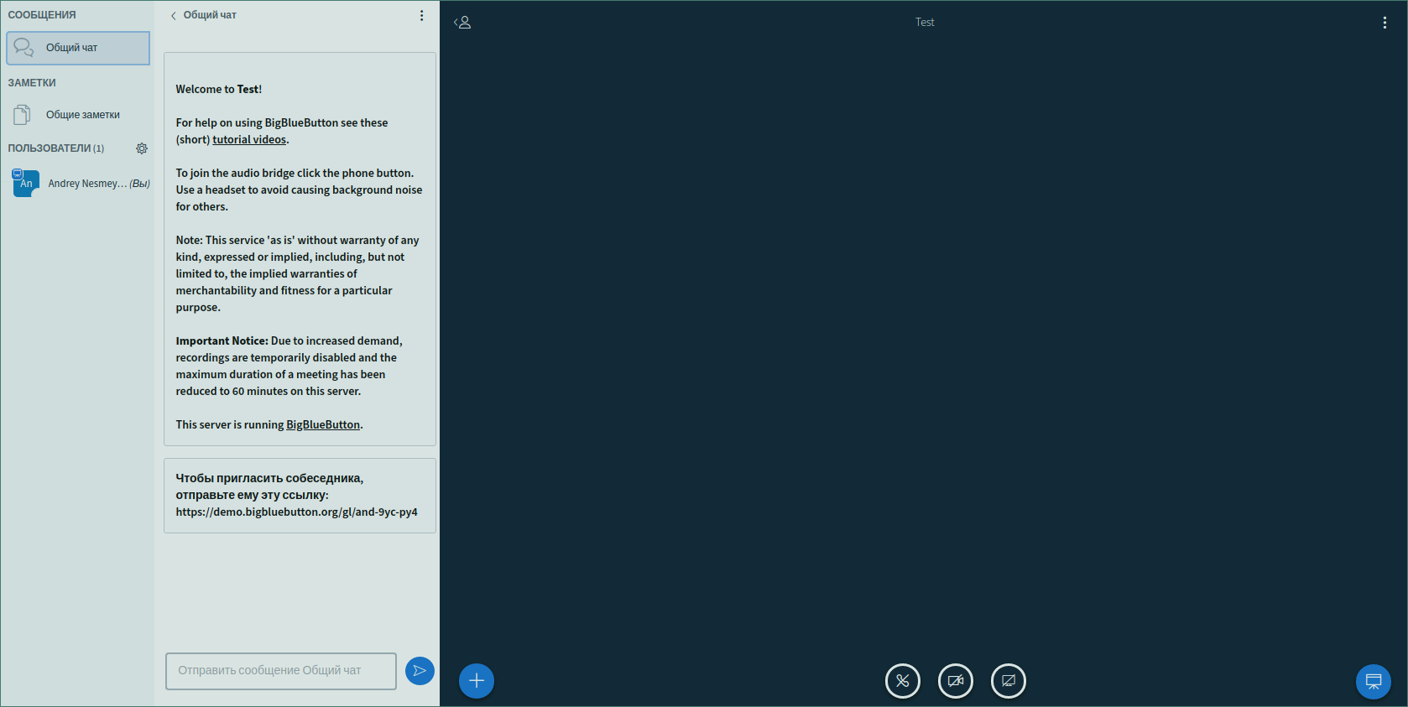This screenshot has width=1408, height=707.
Task: Open Общие заметки shared notes
Action: coord(82,115)
